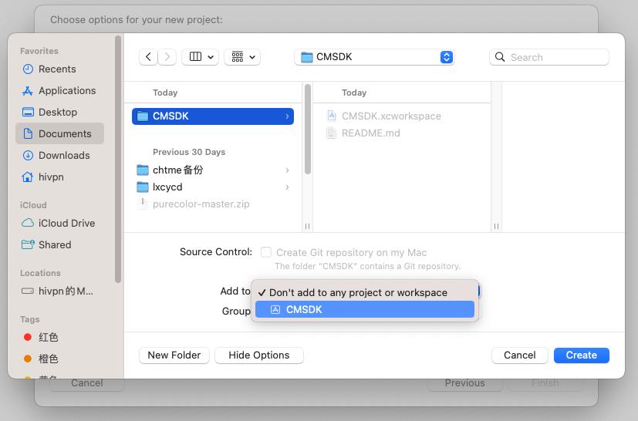
Task: Expand the CMSDK folder chevron
Action: 287,116
